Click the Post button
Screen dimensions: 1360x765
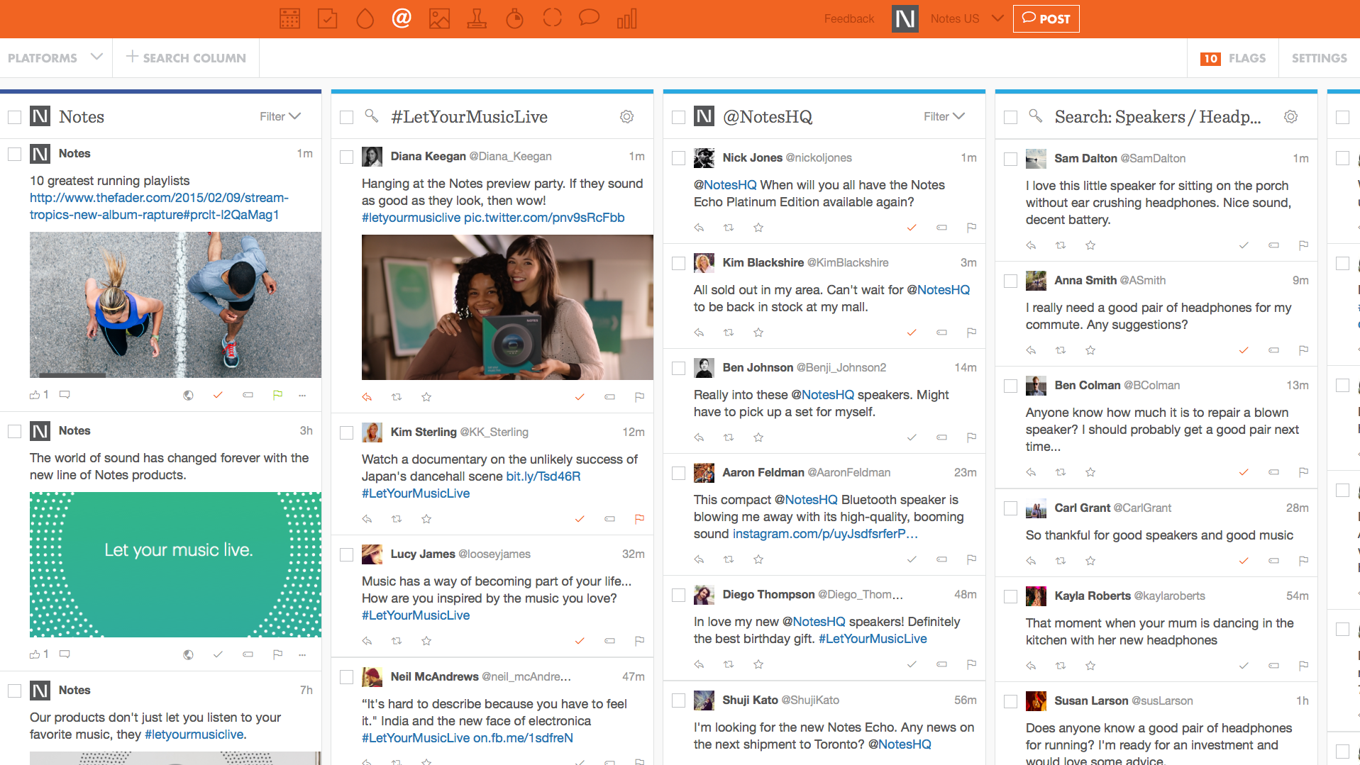pyautogui.click(x=1046, y=19)
